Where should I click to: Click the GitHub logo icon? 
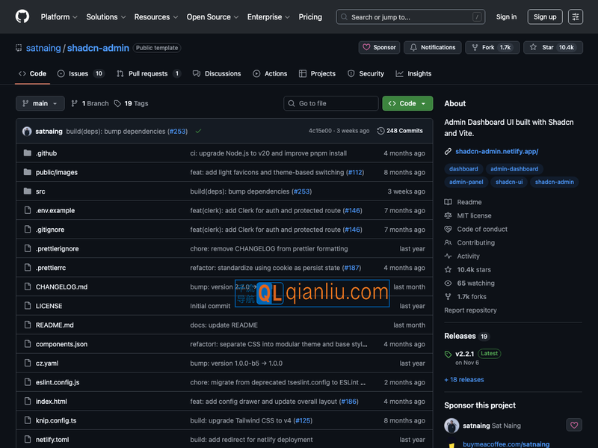pos(22,16)
